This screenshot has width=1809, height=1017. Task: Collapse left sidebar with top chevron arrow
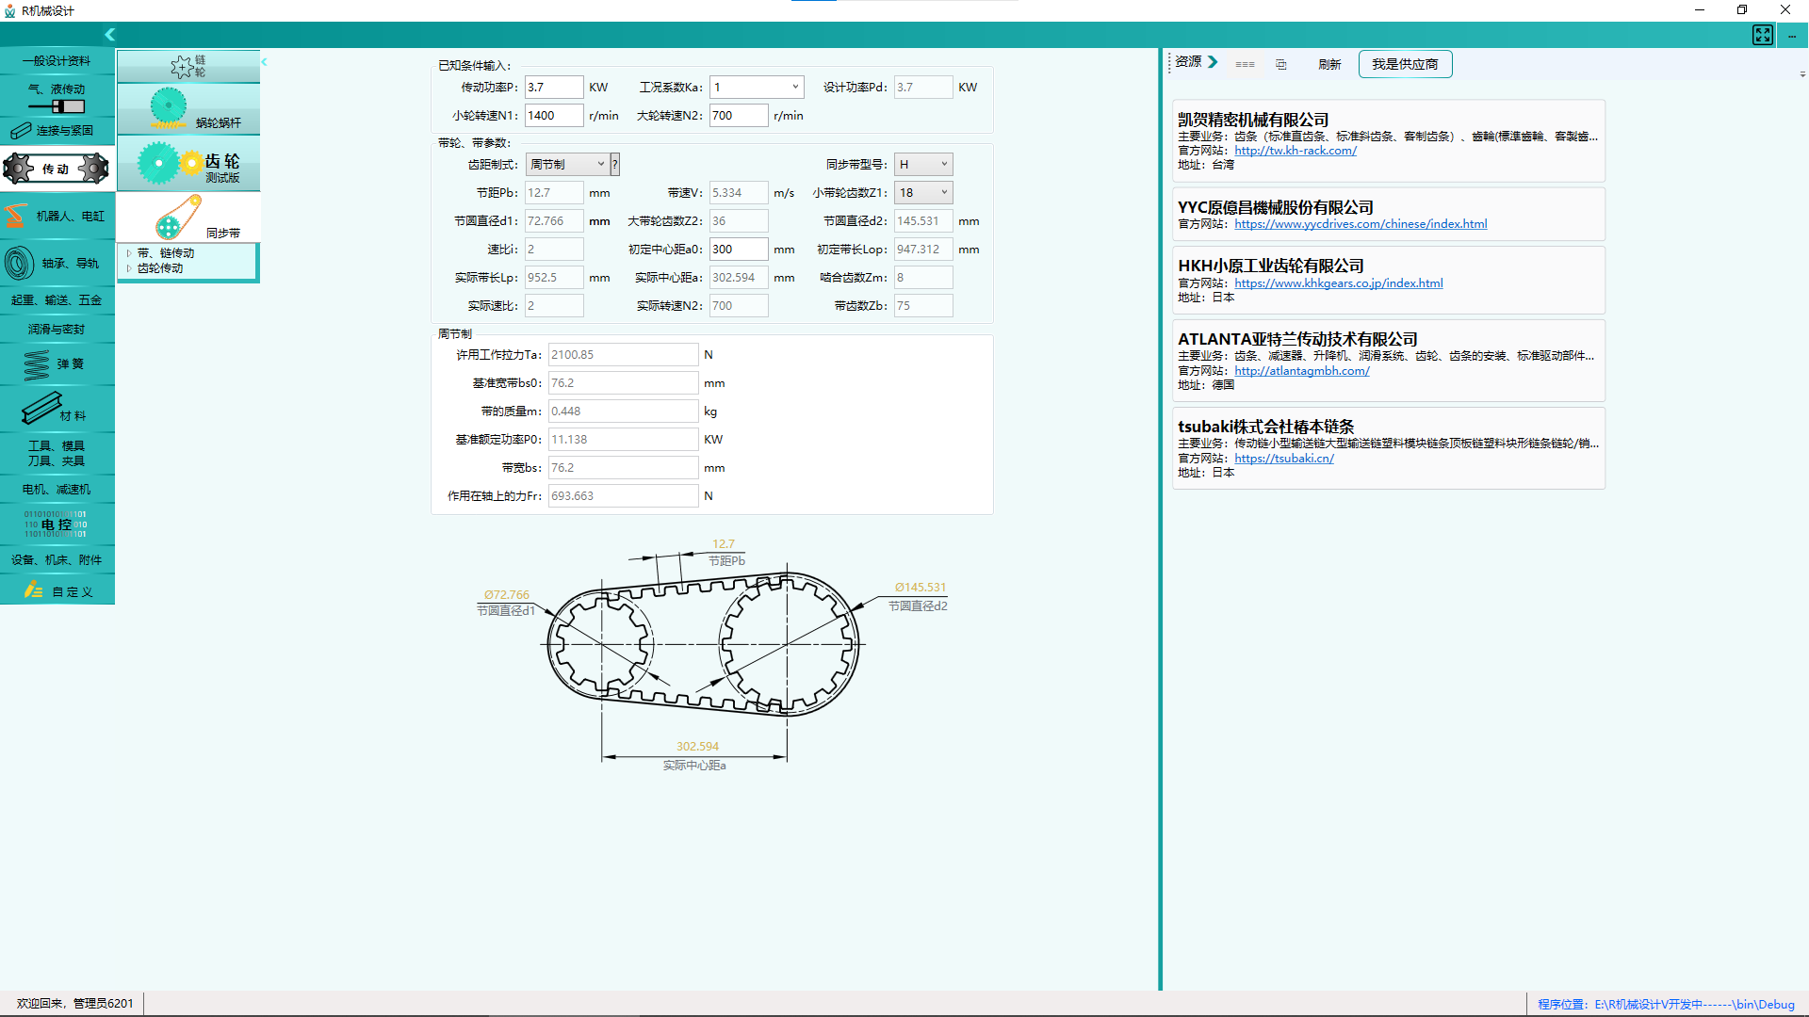[110, 35]
